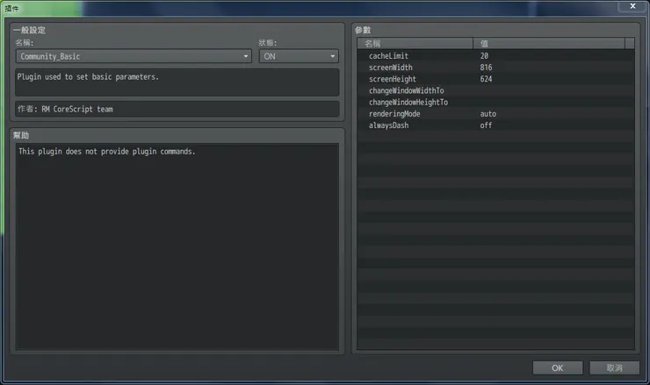
Task: Click the 值 column header in parameters
Action: point(549,44)
